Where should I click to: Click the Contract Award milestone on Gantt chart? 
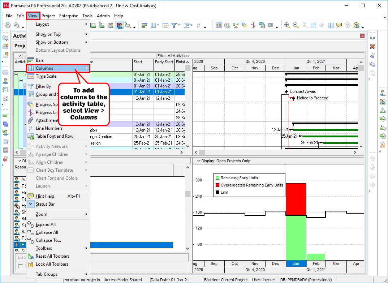286,91
